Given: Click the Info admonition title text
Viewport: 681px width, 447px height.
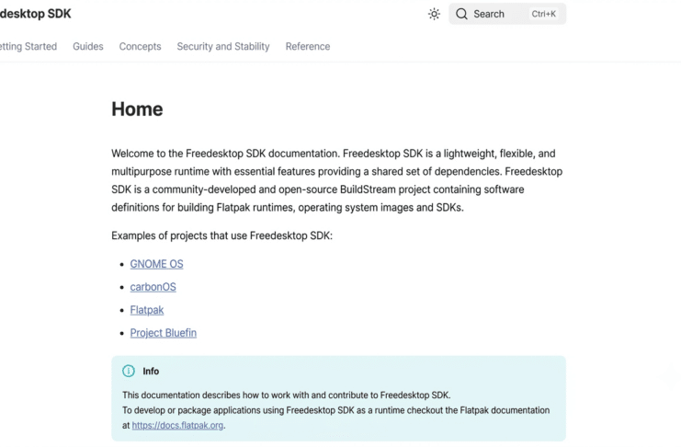Looking at the screenshot, I should coord(151,372).
